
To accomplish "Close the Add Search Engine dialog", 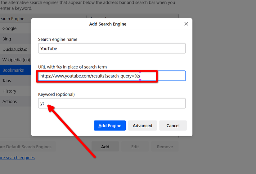I will (x=186, y=24).
